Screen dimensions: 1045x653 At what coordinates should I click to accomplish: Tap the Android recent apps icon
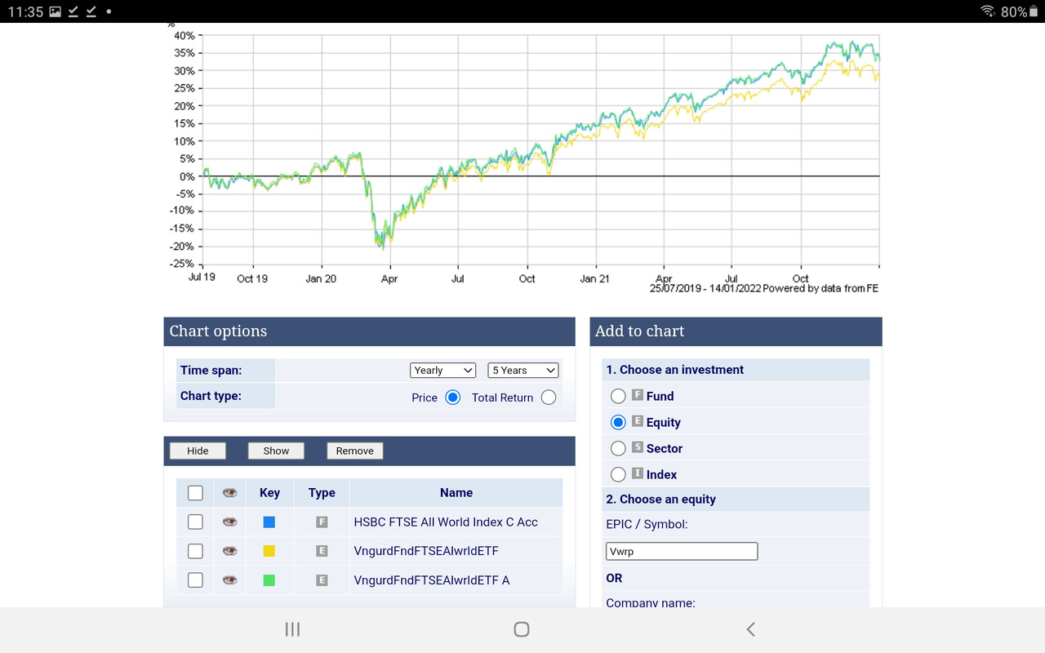pyautogui.click(x=292, y=629)
